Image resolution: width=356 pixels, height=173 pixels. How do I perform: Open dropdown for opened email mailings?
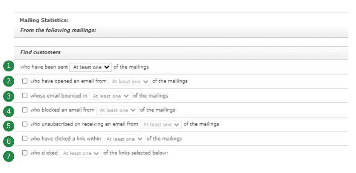pos(130,82)
